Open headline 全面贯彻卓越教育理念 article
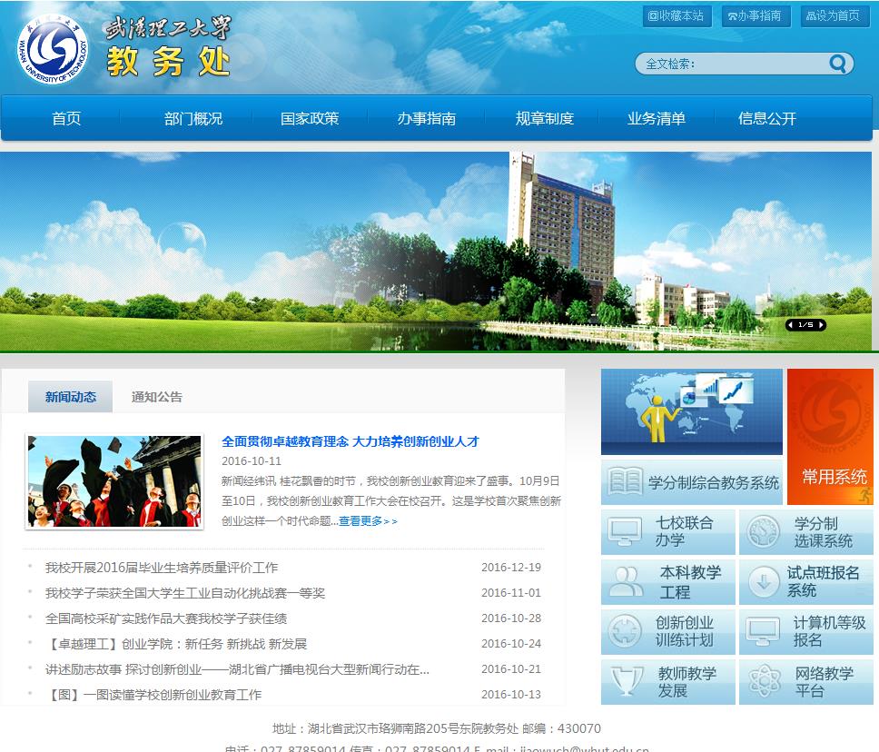The width and height of the screenshot is (879, 752). click(x=351, y=441)
